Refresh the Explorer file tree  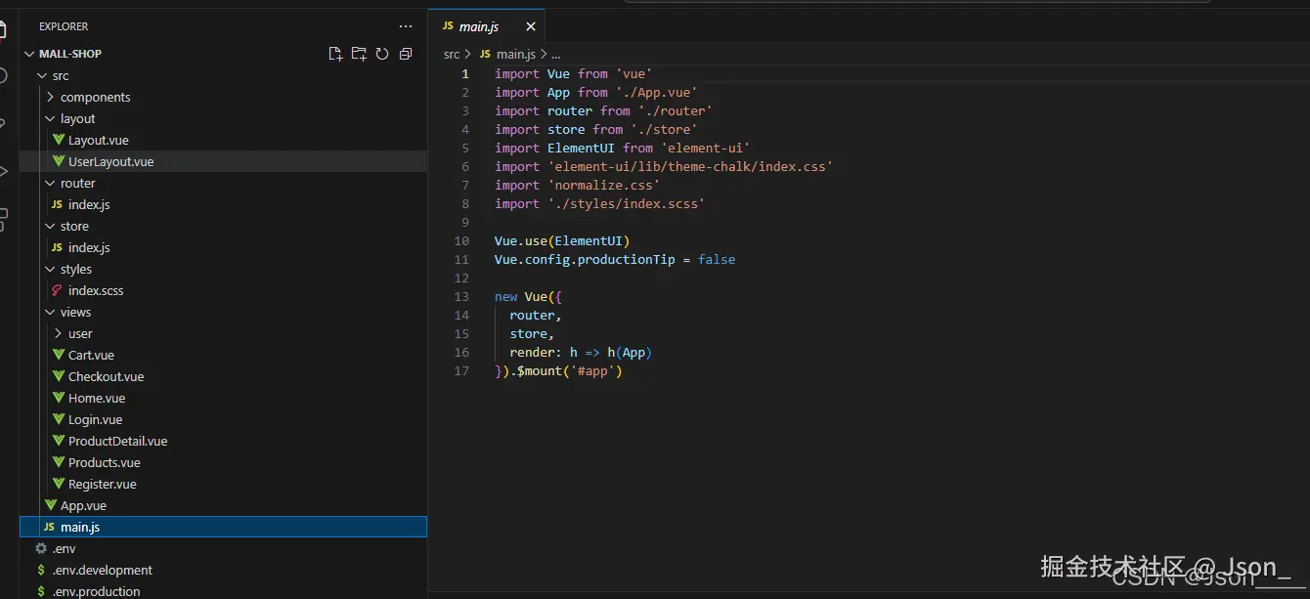pyautogui.click(x=382, y=54)
